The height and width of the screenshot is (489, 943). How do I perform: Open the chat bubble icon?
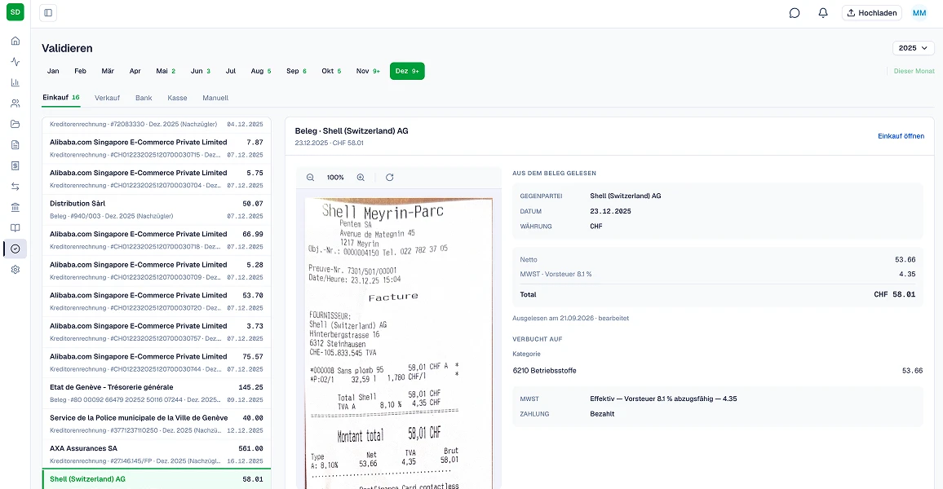795,12
